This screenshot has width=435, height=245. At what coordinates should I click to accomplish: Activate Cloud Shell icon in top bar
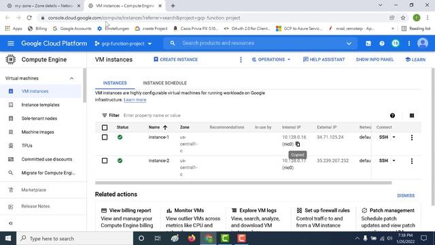pos(368,44)
